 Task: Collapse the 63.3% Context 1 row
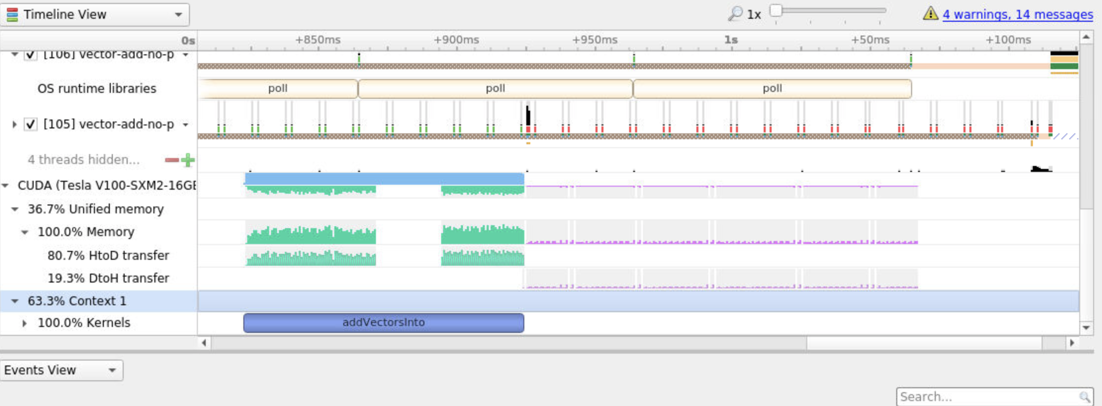[15, 301]
